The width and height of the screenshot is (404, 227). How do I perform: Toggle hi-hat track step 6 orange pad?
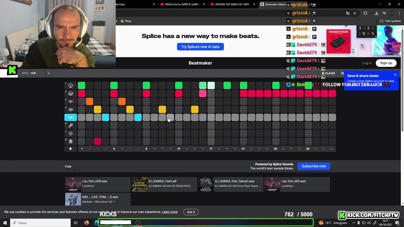click(122, 102)
